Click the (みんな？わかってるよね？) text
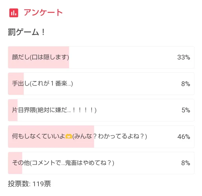Viewport: 202px width, 196px height. [x=110, y=136]
